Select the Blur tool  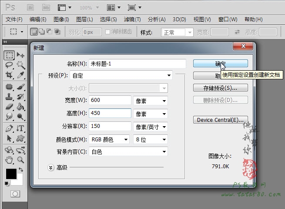pos(9,116)
